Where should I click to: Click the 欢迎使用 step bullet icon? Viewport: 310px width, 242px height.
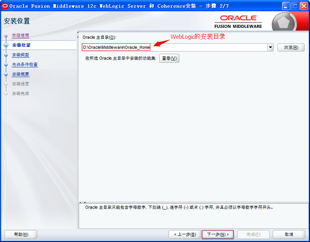click(x=6, y=36)
